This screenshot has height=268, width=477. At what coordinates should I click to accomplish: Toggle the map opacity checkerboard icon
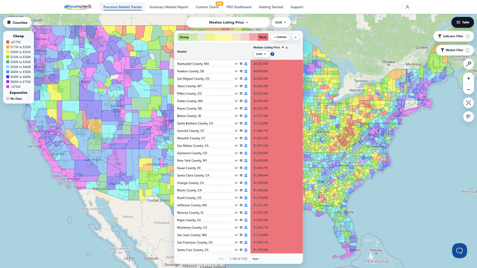point(469,116)
